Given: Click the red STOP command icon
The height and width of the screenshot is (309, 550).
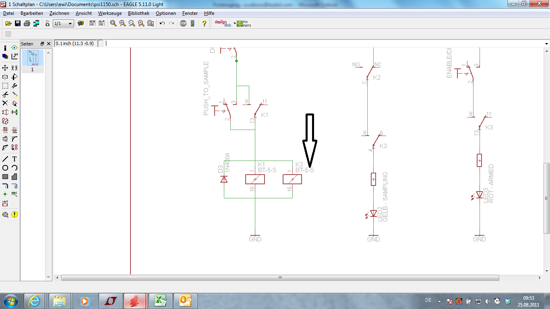Looking at the screenshot, I should coord(183,23).
